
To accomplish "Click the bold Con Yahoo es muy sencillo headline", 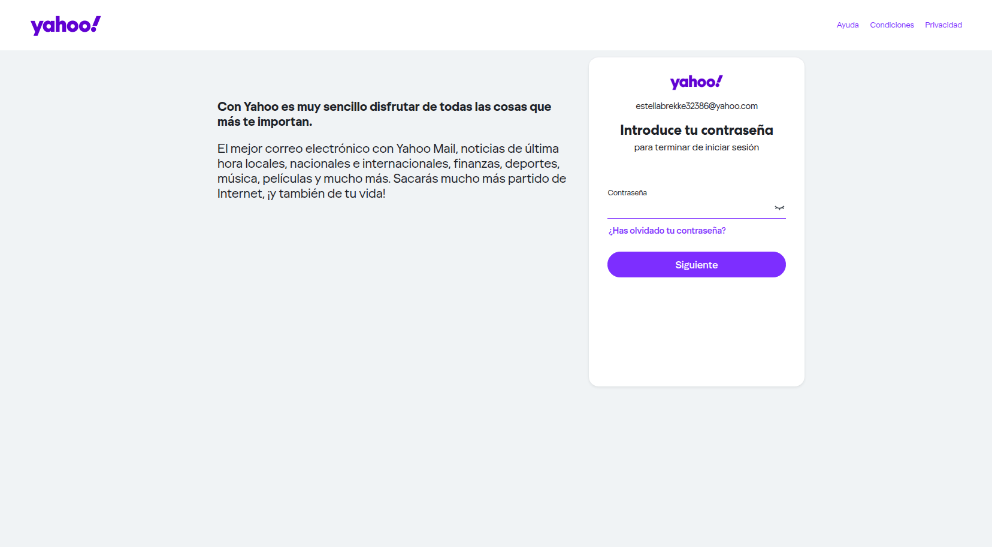I will (385, 114).
